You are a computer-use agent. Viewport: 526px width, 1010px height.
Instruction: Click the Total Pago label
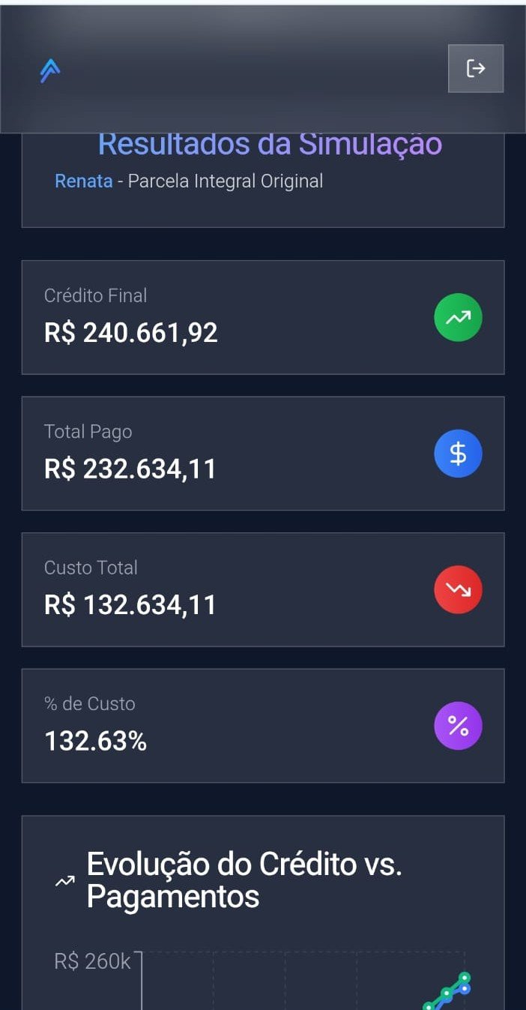[88, 432]
